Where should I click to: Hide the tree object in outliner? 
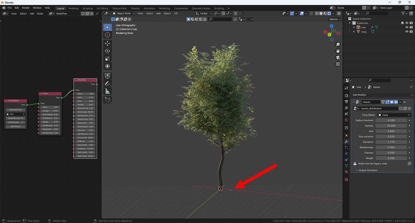coord(407,27)
